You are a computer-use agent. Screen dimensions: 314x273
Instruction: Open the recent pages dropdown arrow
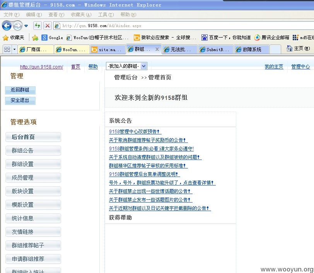click(x=26, y=26)
